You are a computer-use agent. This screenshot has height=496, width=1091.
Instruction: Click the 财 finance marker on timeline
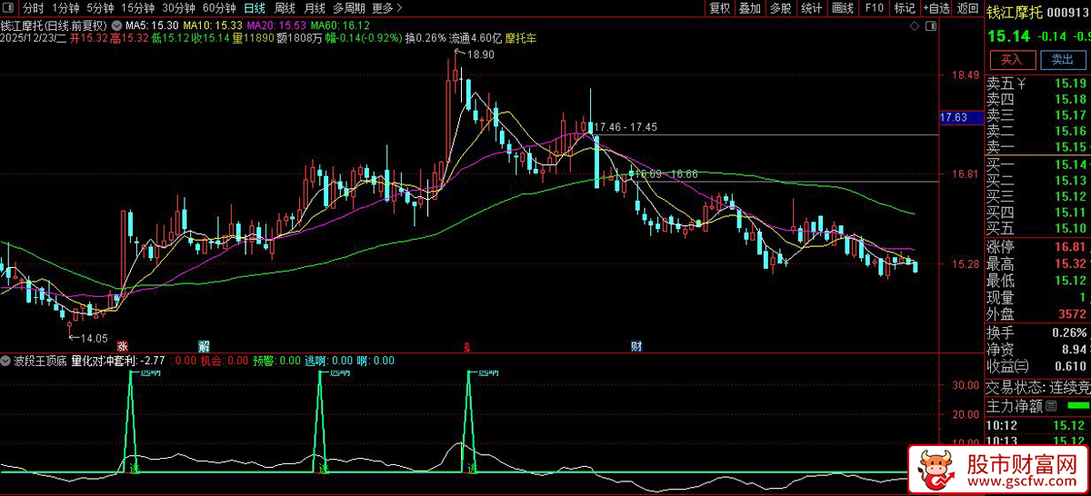[x=636, y=346]
